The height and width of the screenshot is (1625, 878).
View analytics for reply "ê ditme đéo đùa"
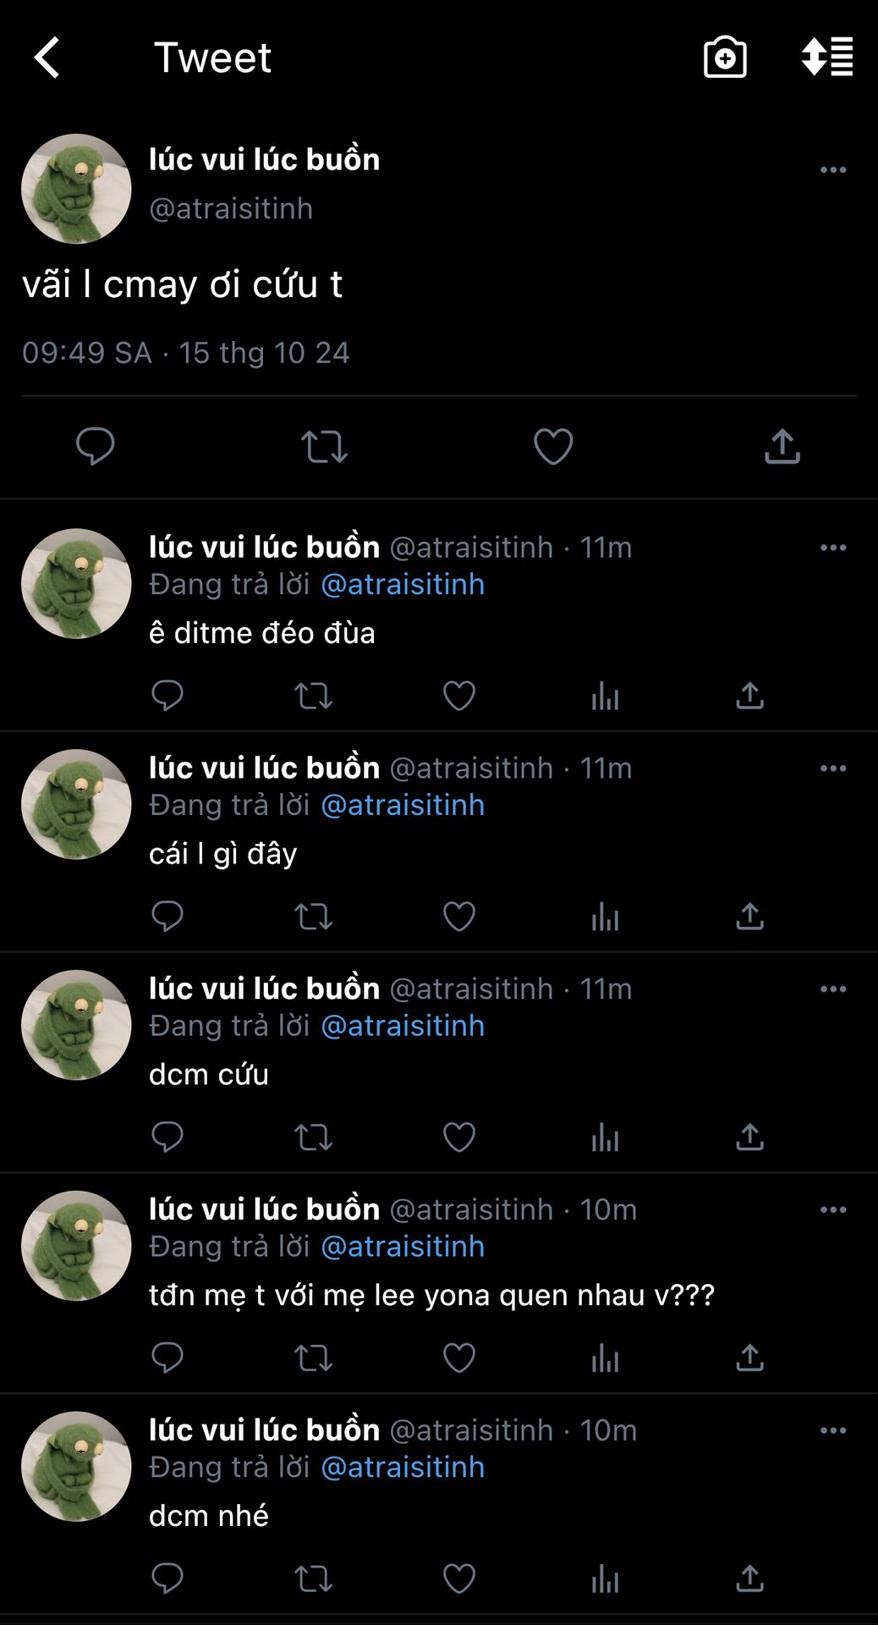(605, 696)
